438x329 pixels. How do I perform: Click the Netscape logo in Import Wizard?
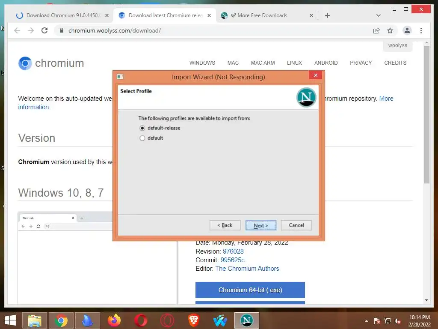(306, 97)
